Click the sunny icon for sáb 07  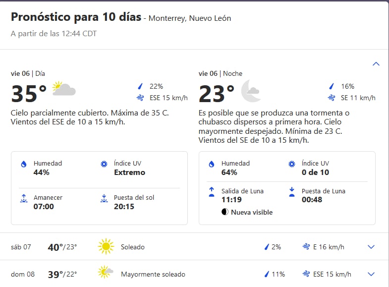pyautogui.click(x=106, y=246)
